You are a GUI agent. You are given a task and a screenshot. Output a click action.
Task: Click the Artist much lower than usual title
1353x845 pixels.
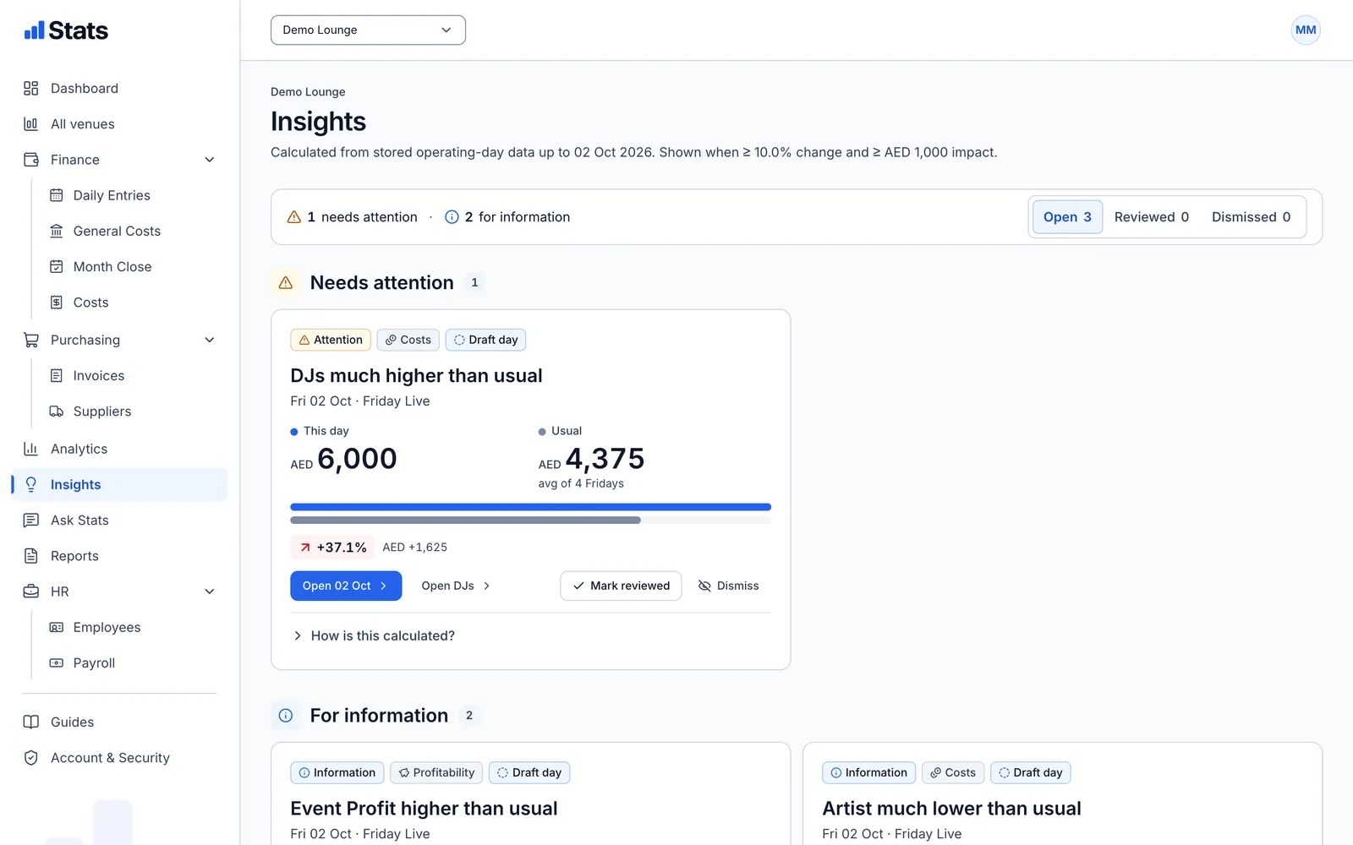pyautogui.click(x=951, y=809)
